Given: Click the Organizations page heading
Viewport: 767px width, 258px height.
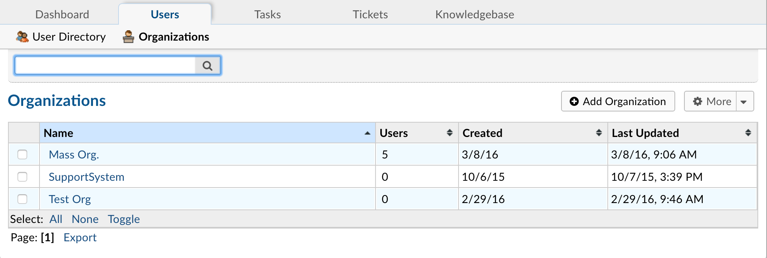Looking at the screenshot, I should [x=57, y=101].
